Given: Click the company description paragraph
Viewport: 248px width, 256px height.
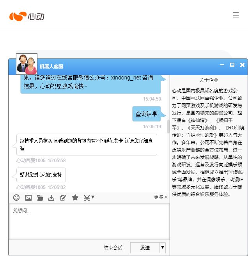Looking at the screenshot, I should pos(208,142).
